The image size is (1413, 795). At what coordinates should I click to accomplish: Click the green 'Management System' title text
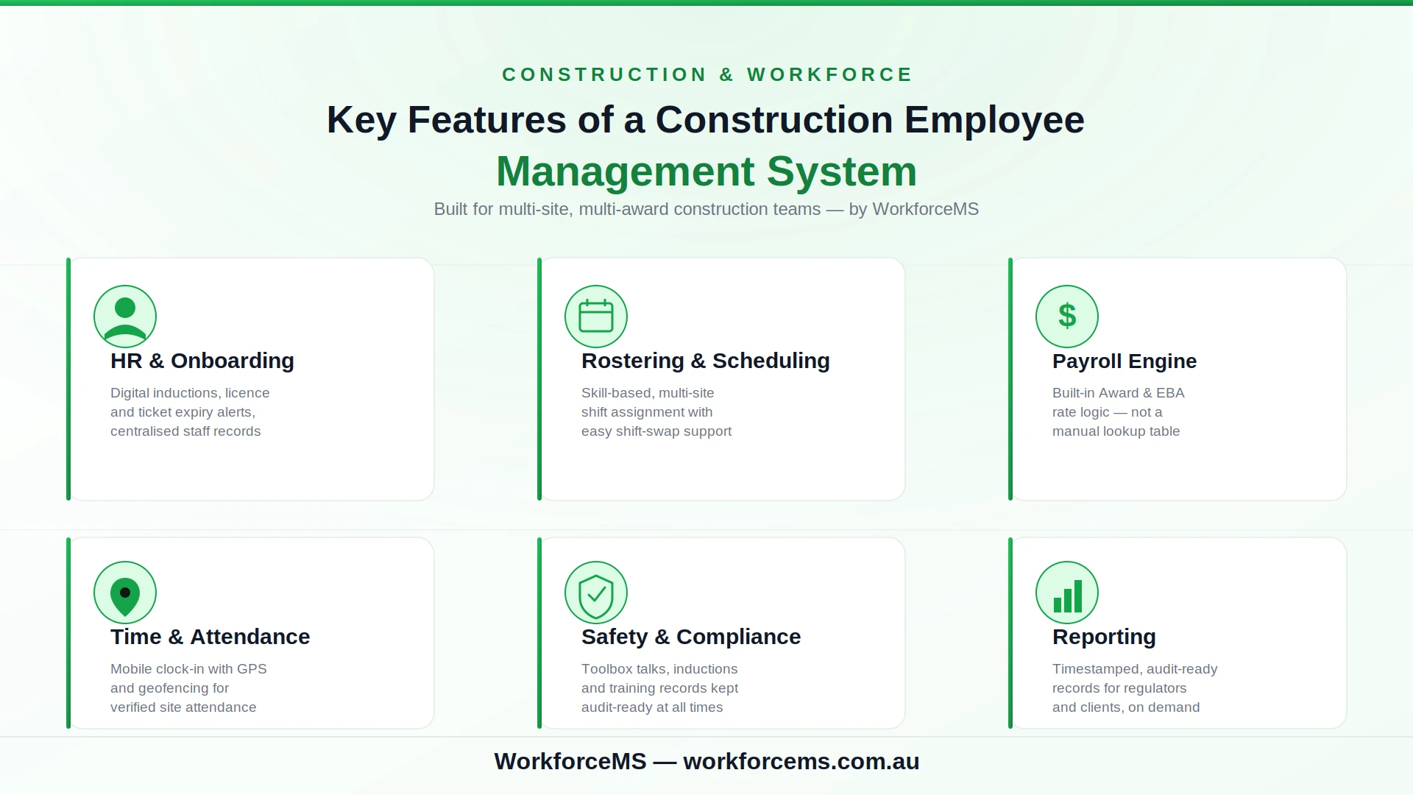(x=706, y=172)
